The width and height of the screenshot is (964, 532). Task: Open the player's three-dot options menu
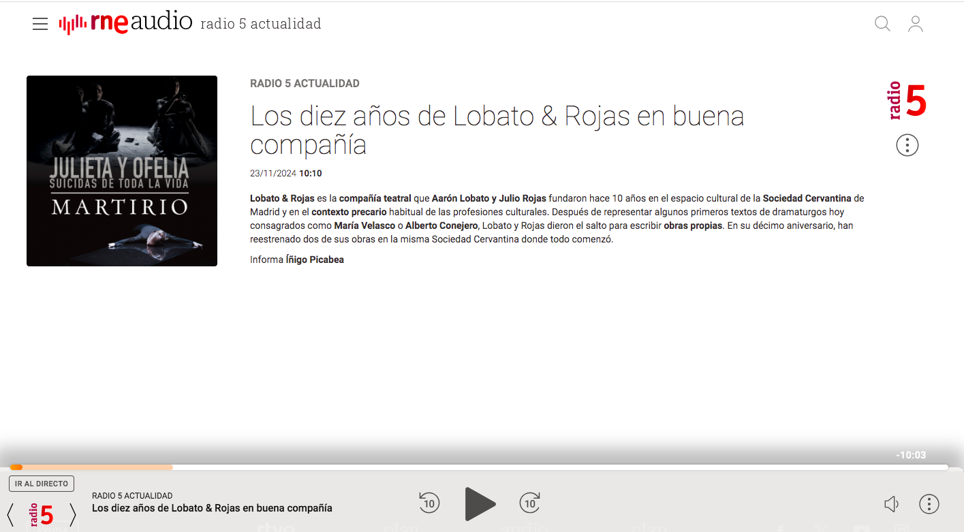(929, 504)
